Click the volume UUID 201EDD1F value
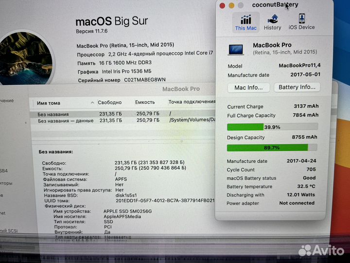This screenshot has height=263, width=350. pos(165,201)
